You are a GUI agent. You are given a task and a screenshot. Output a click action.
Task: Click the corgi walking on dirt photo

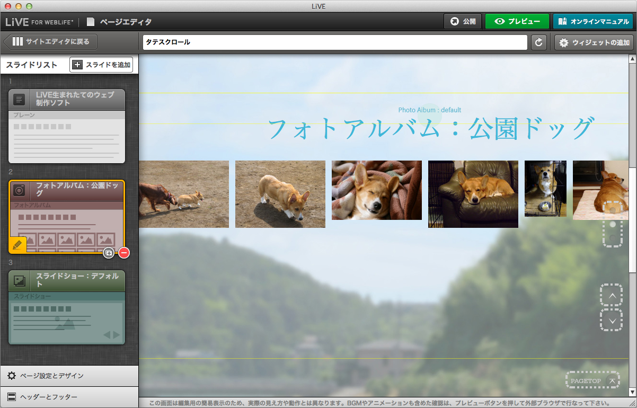(280, 194)
